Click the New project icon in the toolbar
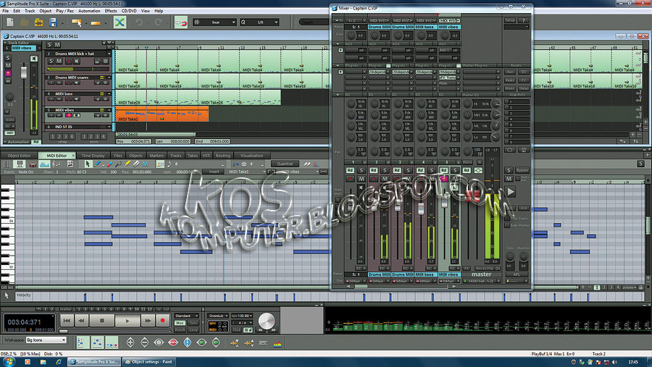Image resolution: width=652 pixels, height=367 pixels. tap(10, 22)
